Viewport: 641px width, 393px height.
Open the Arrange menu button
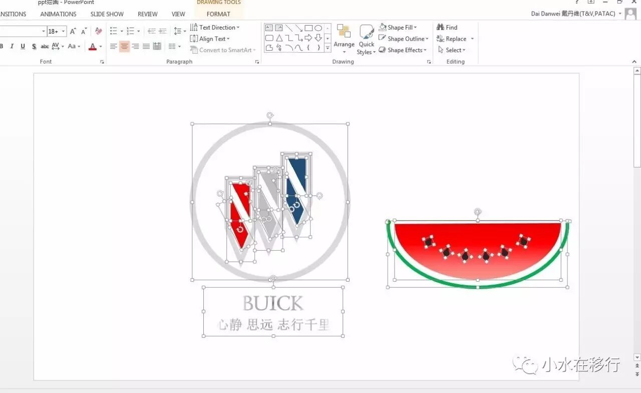coord(344,39)
